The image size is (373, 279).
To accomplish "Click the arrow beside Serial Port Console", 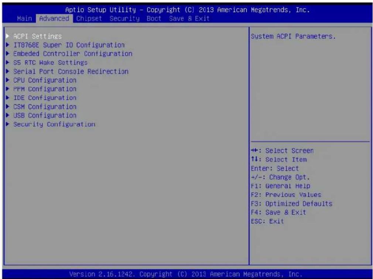I will click(x=8, y=71).
